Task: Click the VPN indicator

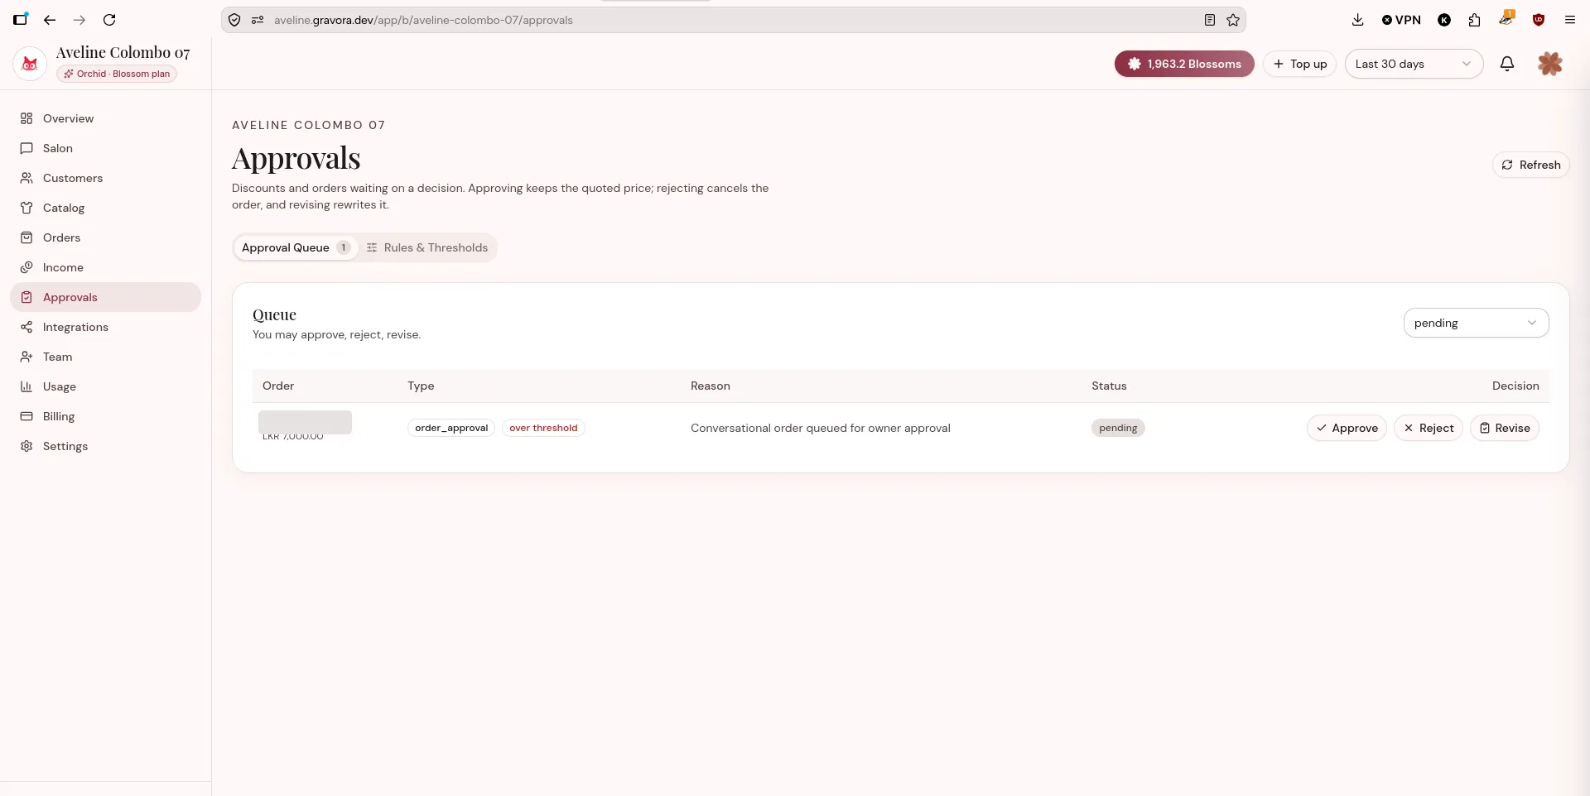Action: [1401, 20]
